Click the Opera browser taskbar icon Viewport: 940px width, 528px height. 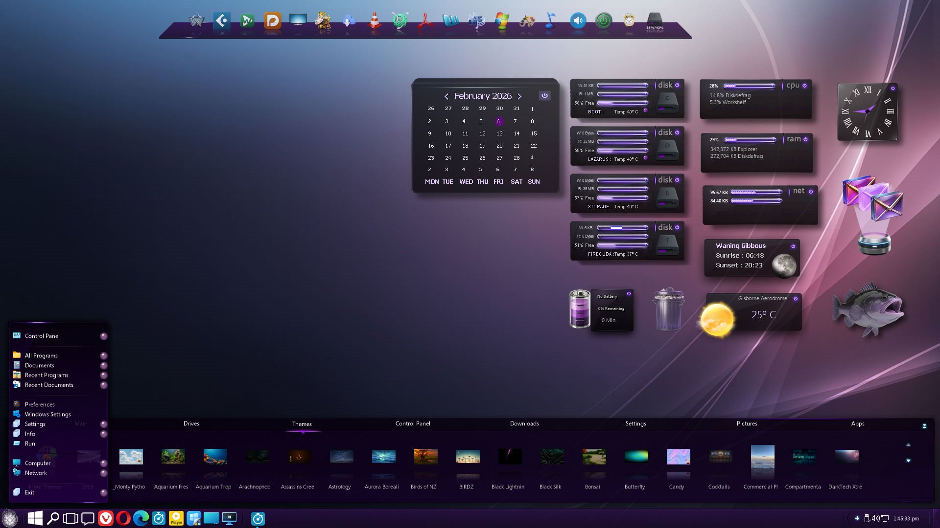tap(123, 518)
